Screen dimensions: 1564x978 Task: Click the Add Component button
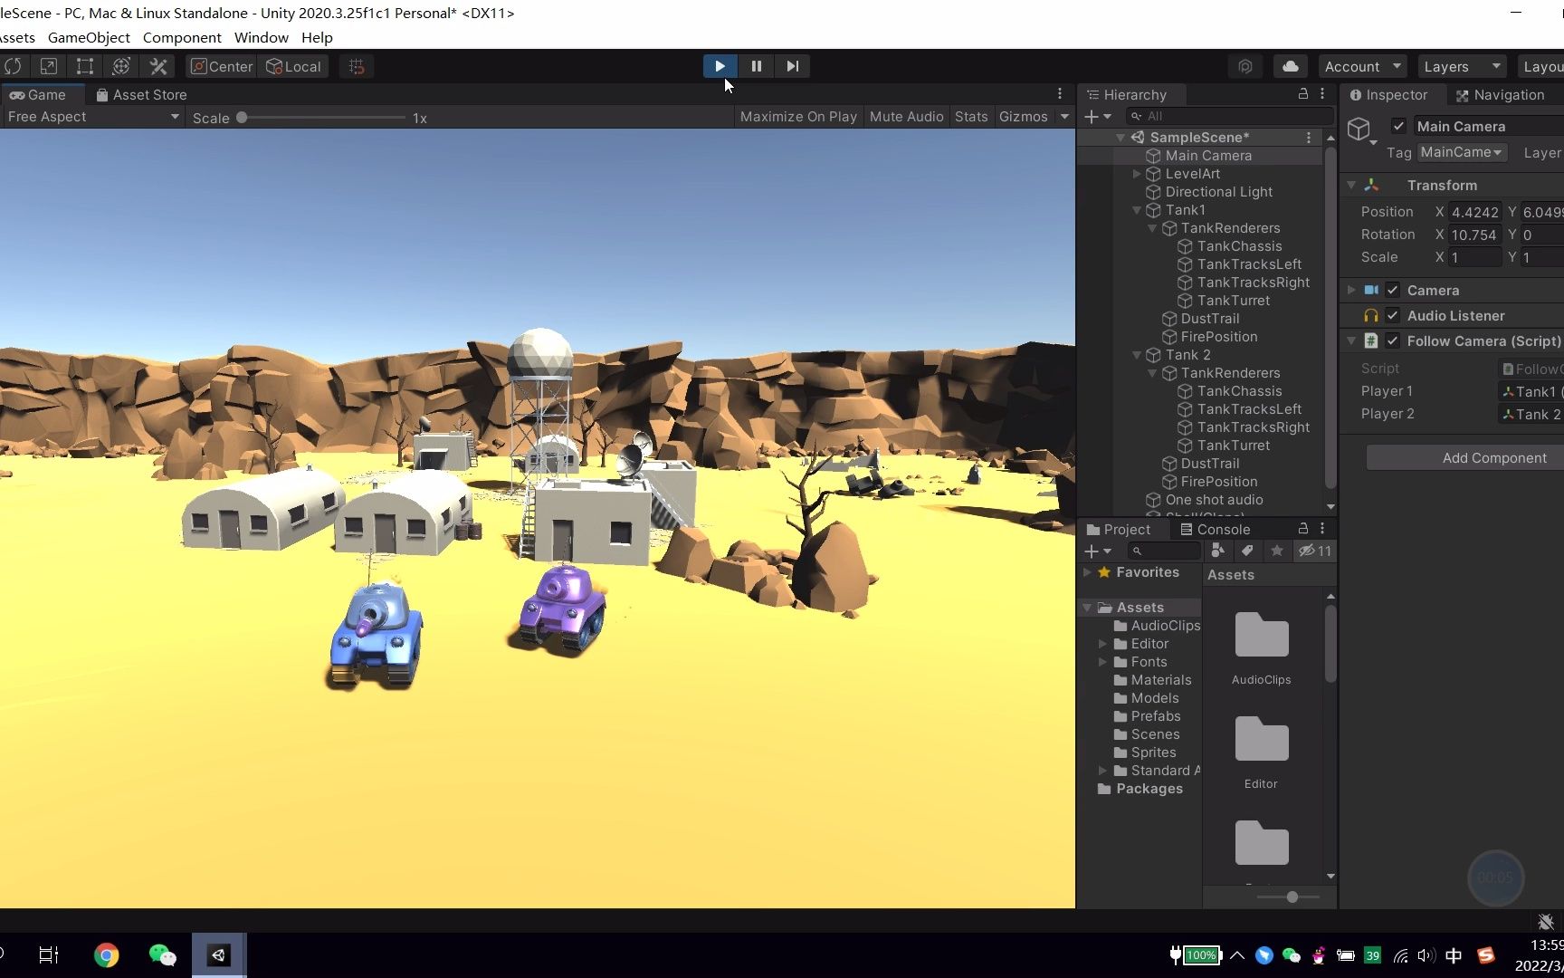click(1493, 457)
